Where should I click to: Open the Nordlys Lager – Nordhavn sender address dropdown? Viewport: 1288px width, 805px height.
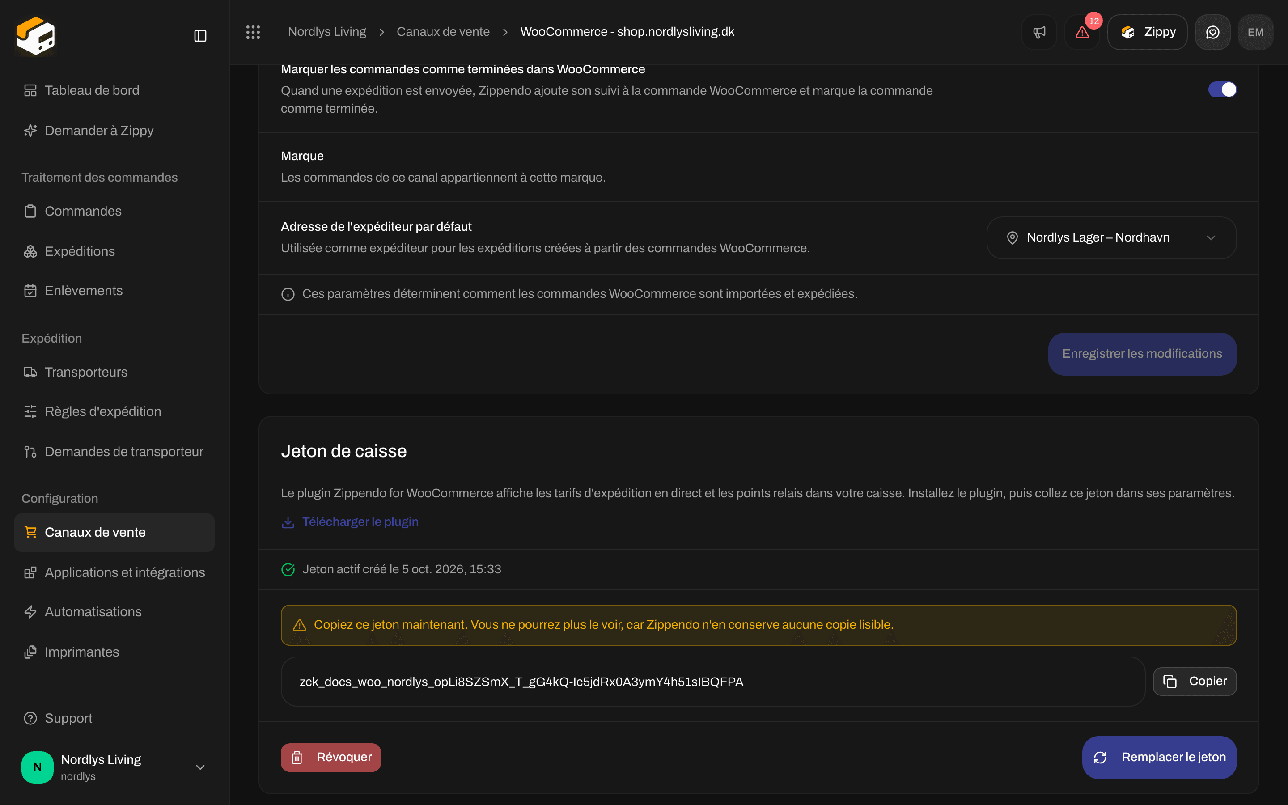[x=1111, y=237]
